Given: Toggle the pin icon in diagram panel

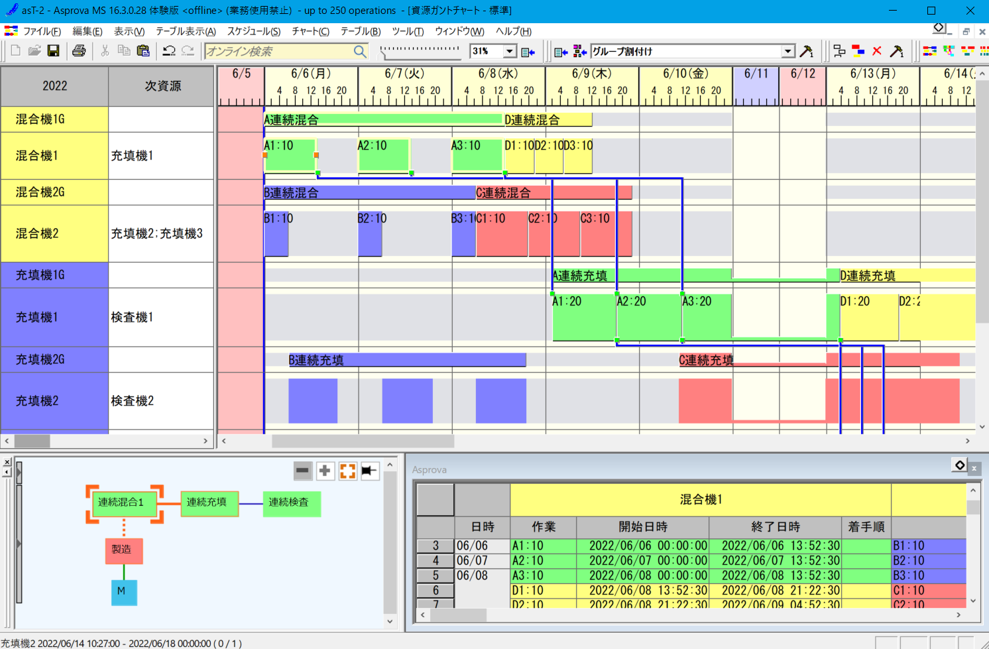Looking at the screenshot, I should (x=369, y=471).
